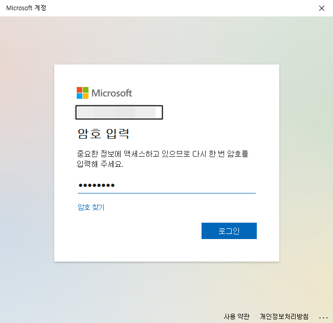Screen dimensions: 333x323
Task: Click the 로그인 sign-in button
Action: coord(229,231)
